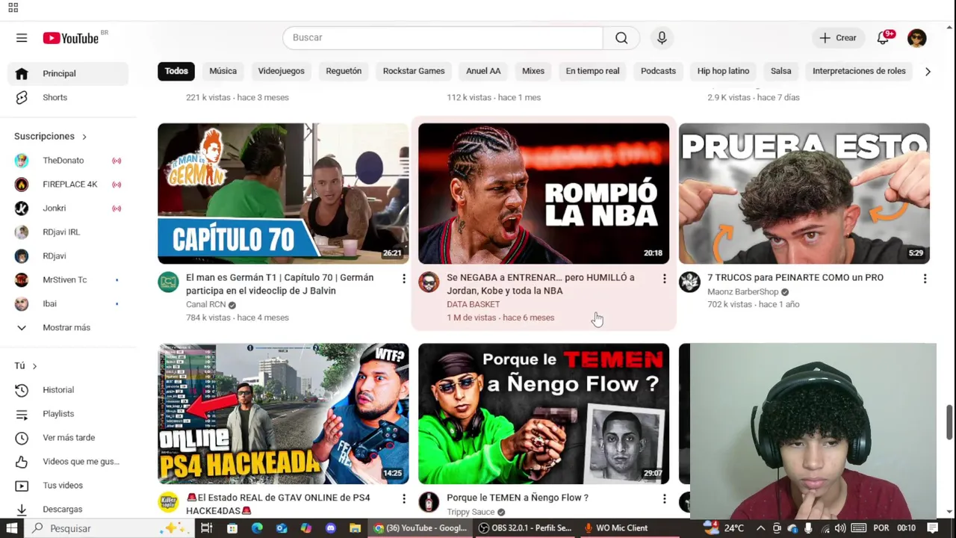Click the Crear button
Viewport: 956px width, 538px height.
(x=837, y=38)
